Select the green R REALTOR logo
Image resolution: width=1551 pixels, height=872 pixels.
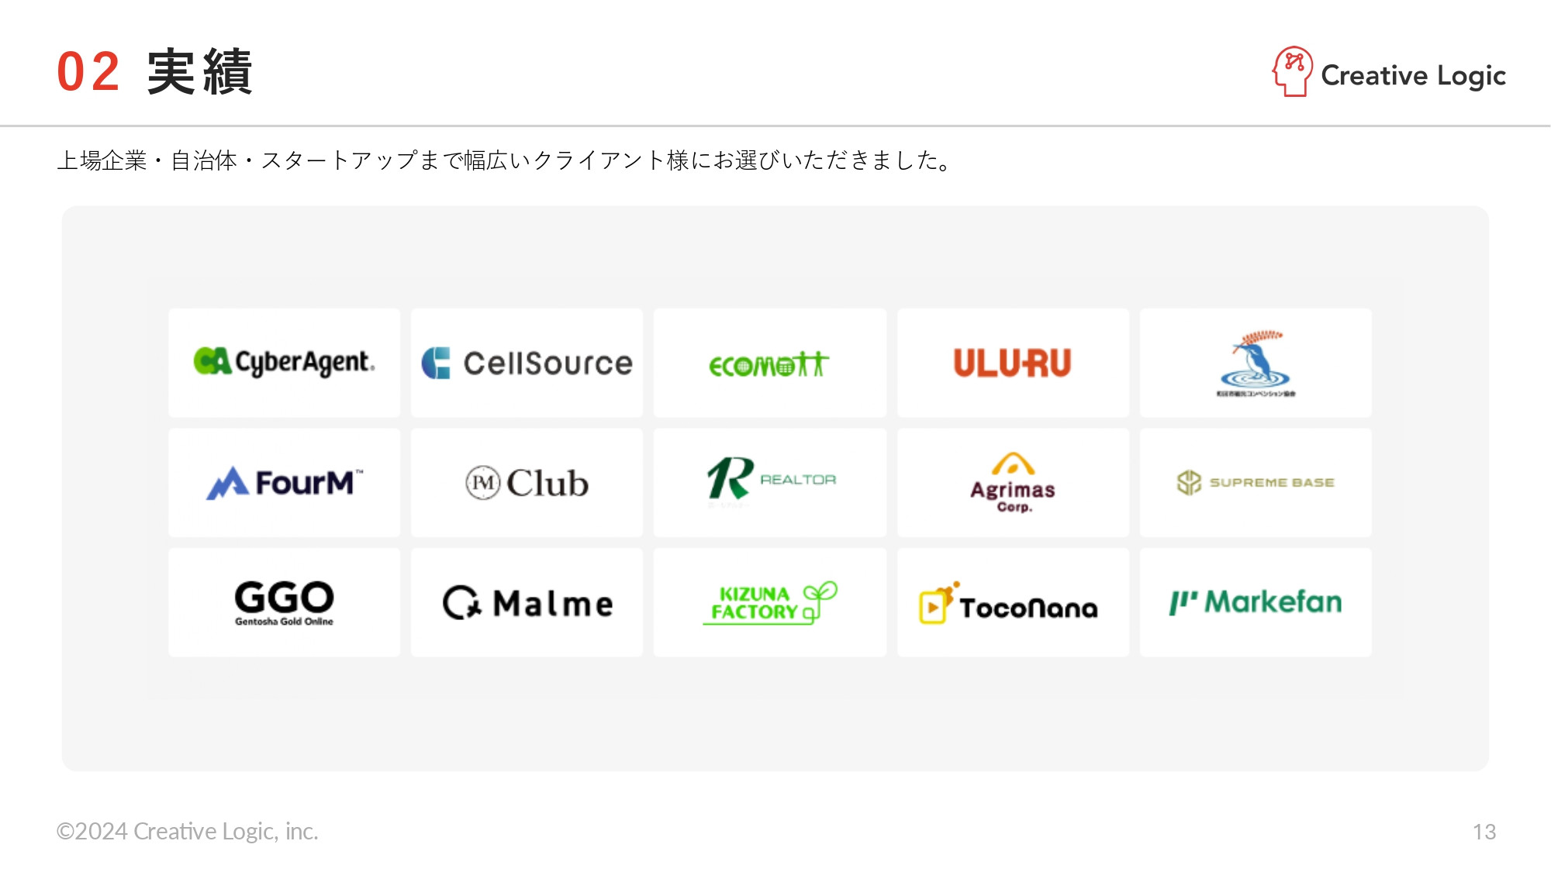pyautogui.click(x=769, y=481)
